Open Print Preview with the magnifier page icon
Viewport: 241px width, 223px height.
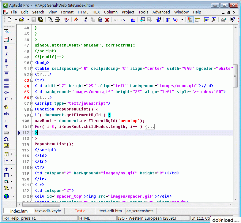(x=50, y=20)
